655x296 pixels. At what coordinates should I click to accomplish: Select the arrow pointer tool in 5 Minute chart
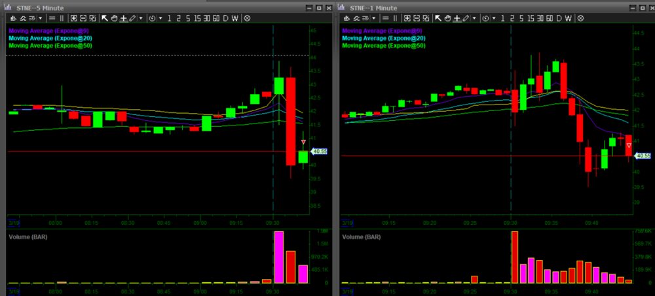coord(105,18)
